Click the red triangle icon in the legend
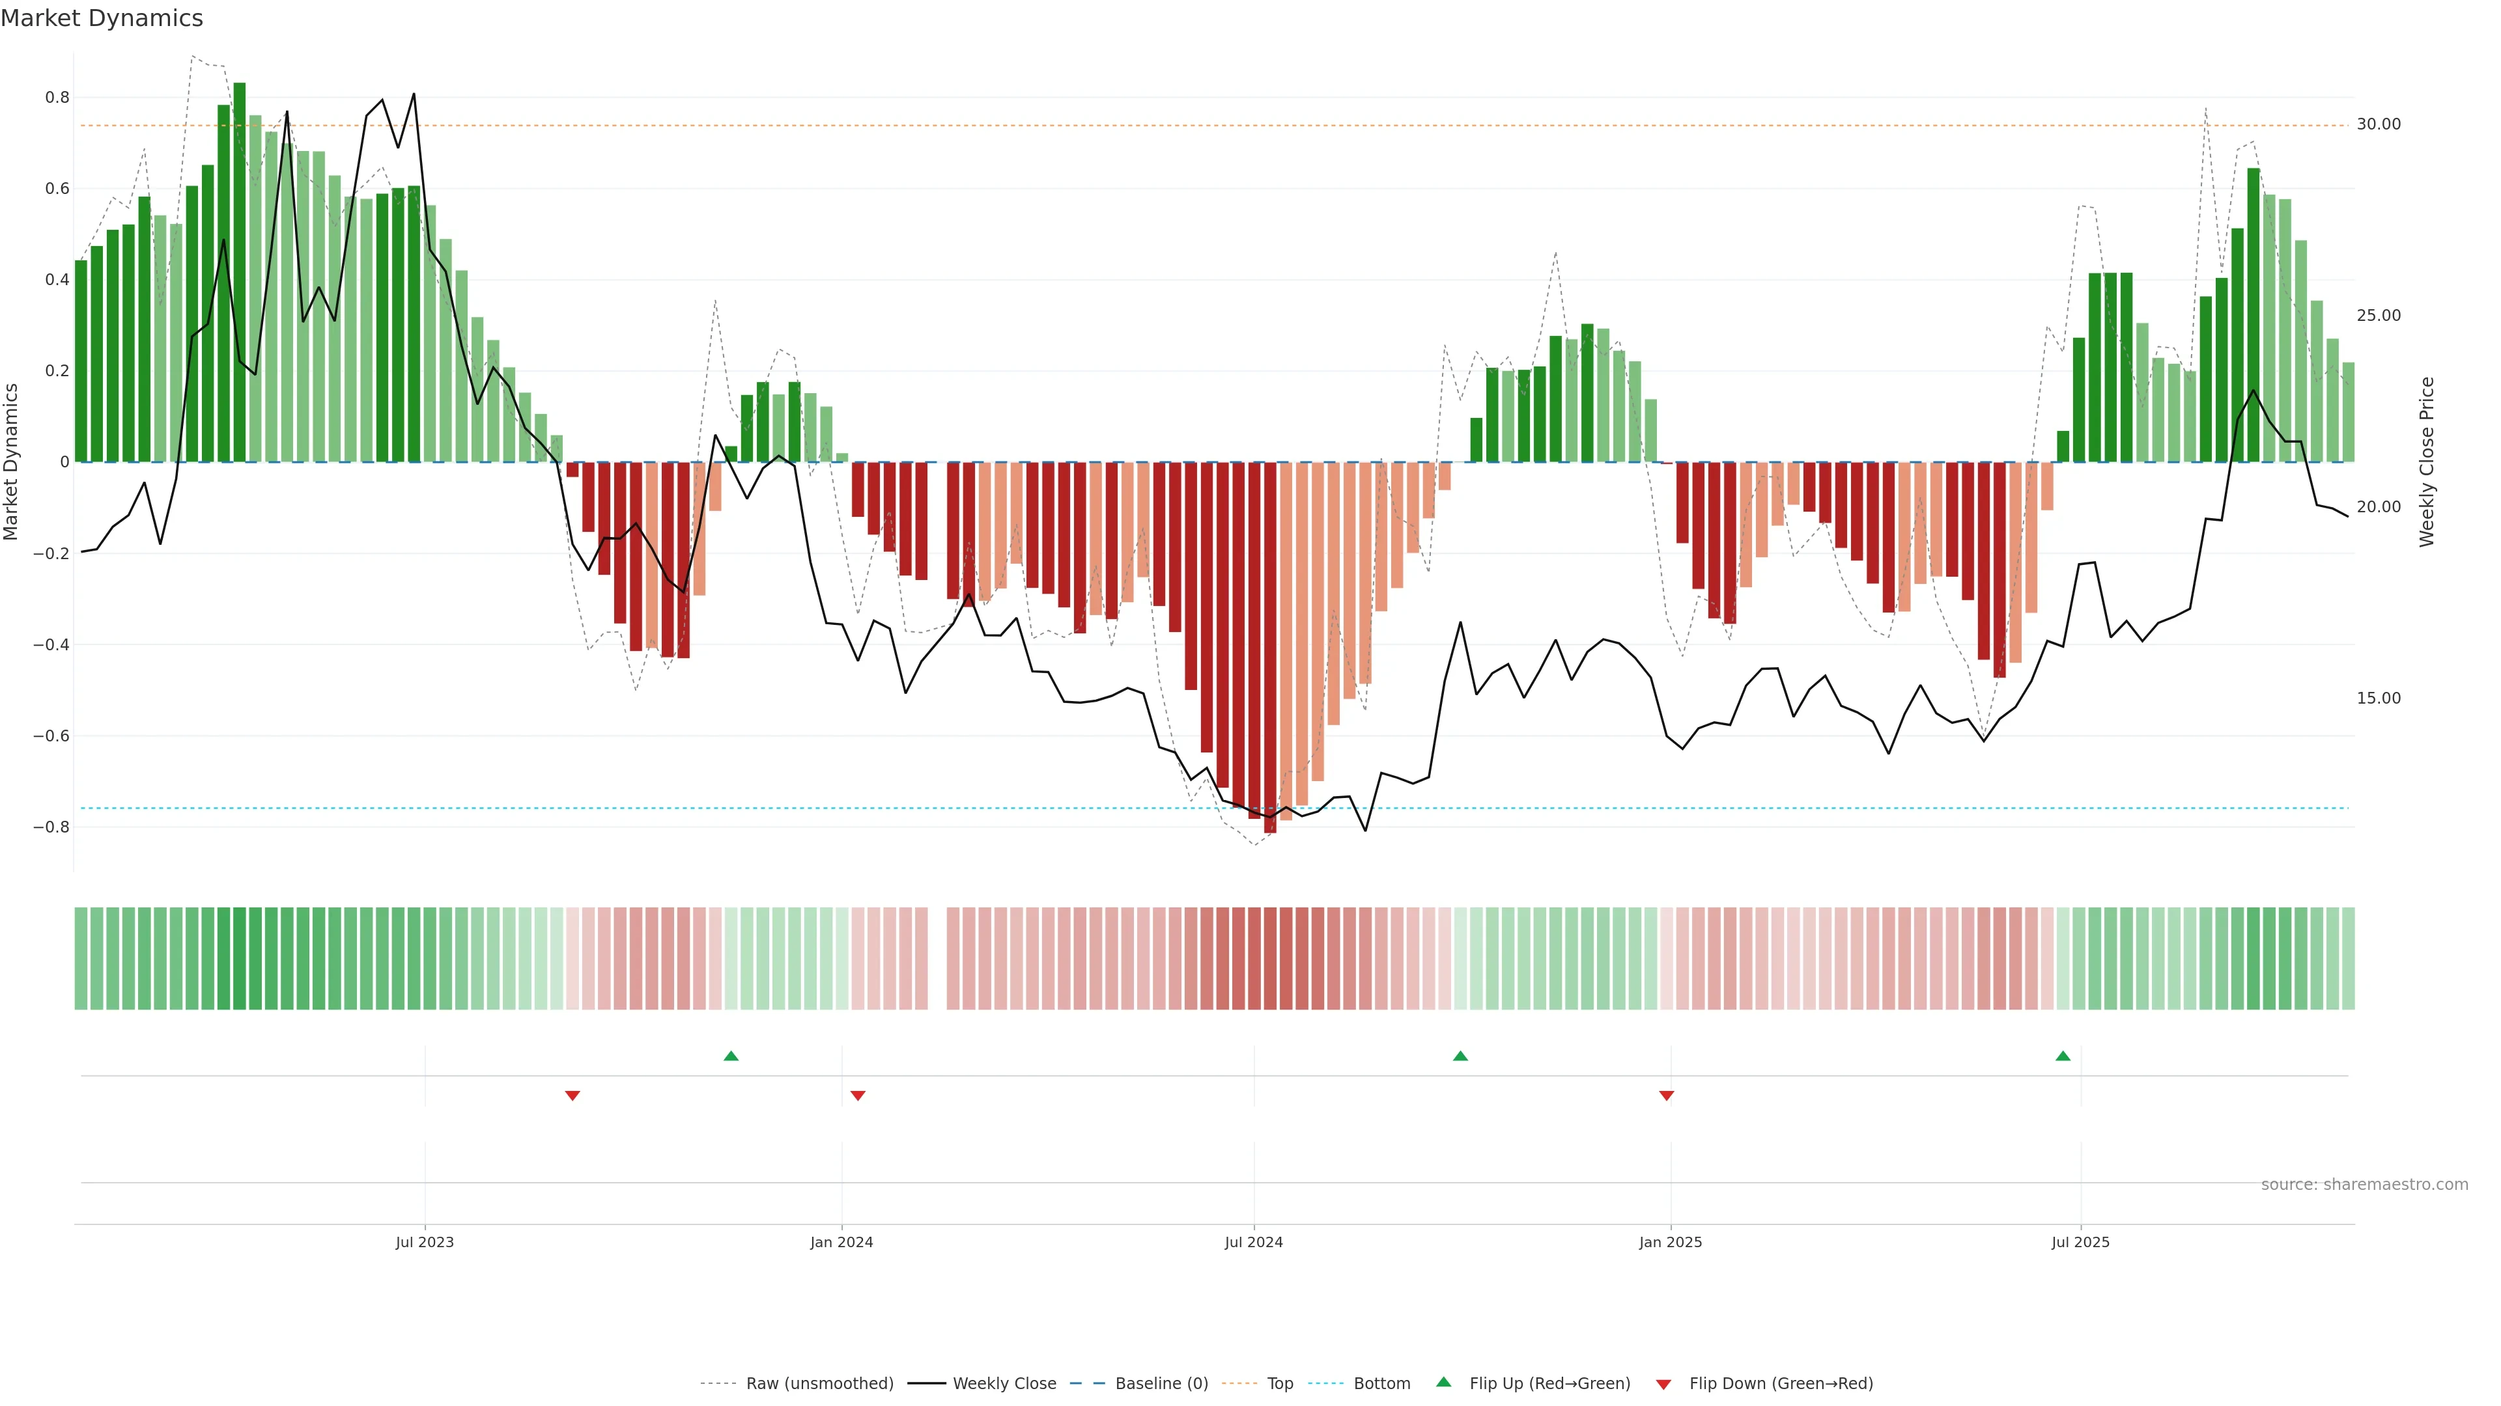 1663,1384
